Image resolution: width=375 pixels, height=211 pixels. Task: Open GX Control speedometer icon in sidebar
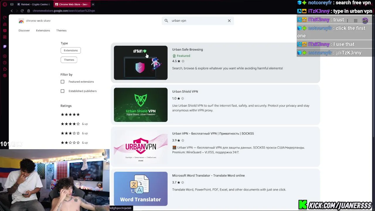coord(5,18)
